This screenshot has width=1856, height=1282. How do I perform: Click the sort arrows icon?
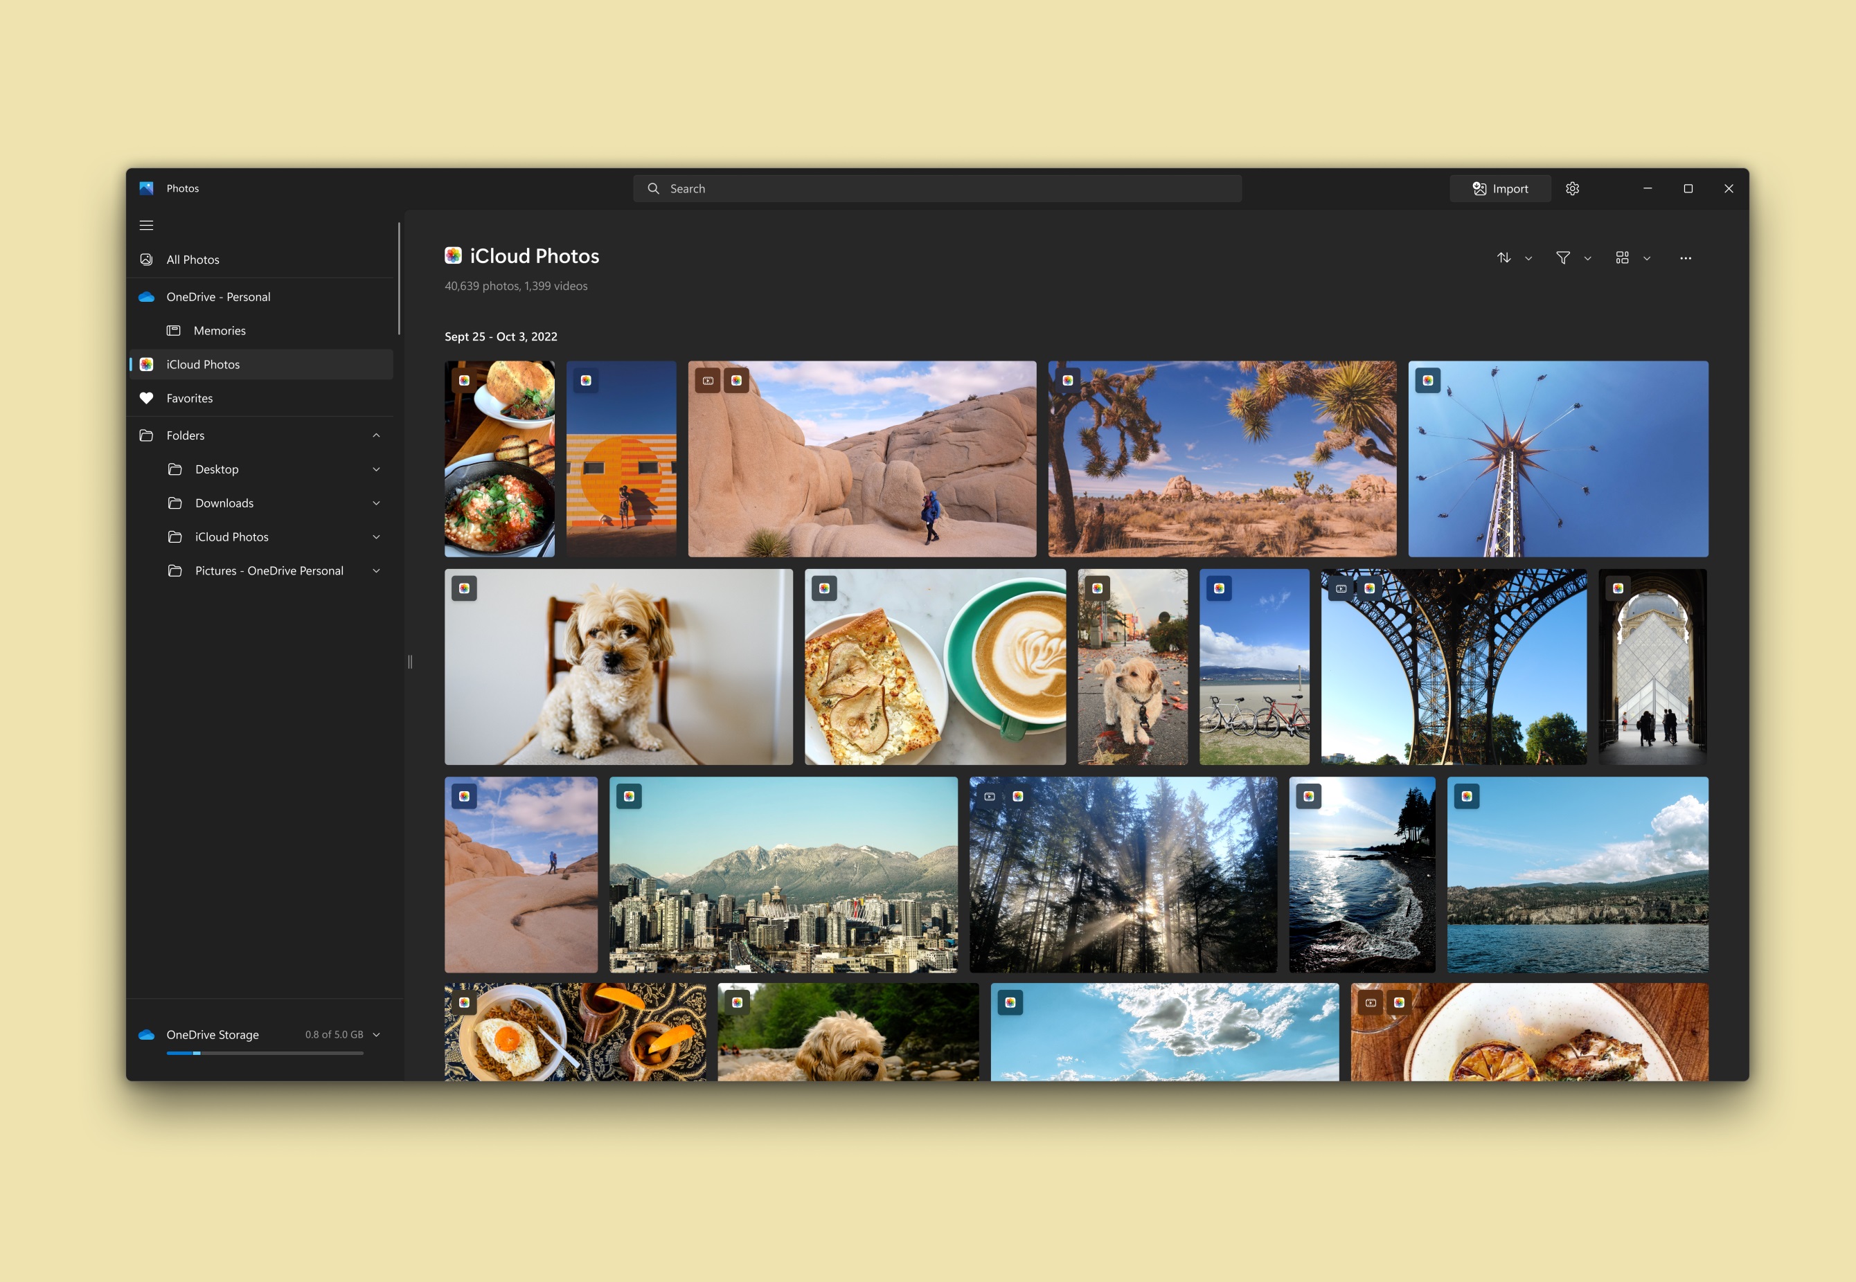tap(1503, 258)
